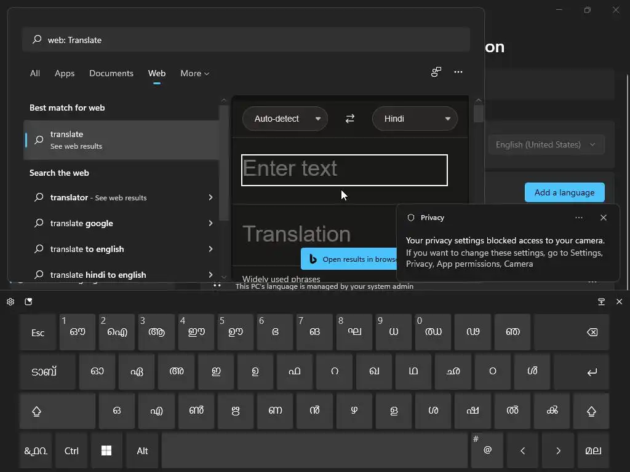The image size is (630, 472).
Task: Close the touch keyboard
Action: click(x=619, y=302)
